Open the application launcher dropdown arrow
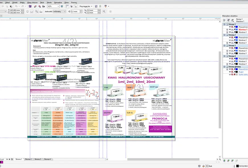 click(x=109, y=6)
